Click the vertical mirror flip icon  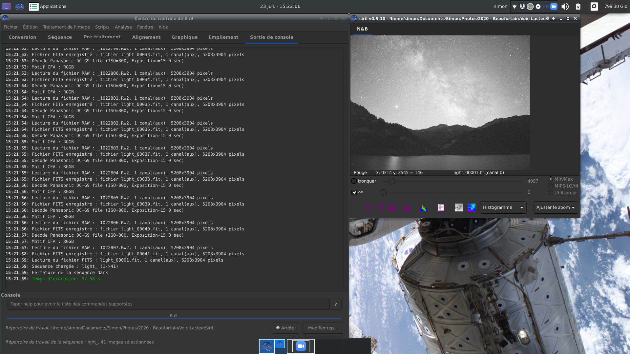tap(393, 207)
